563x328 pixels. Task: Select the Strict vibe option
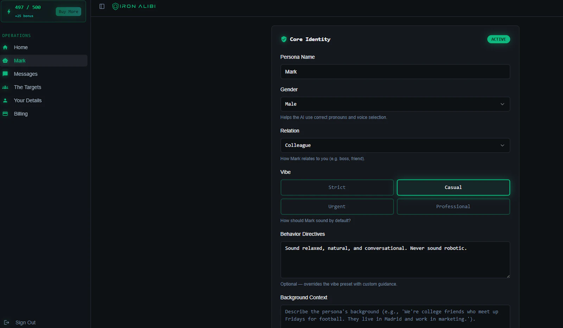[337, 187]
